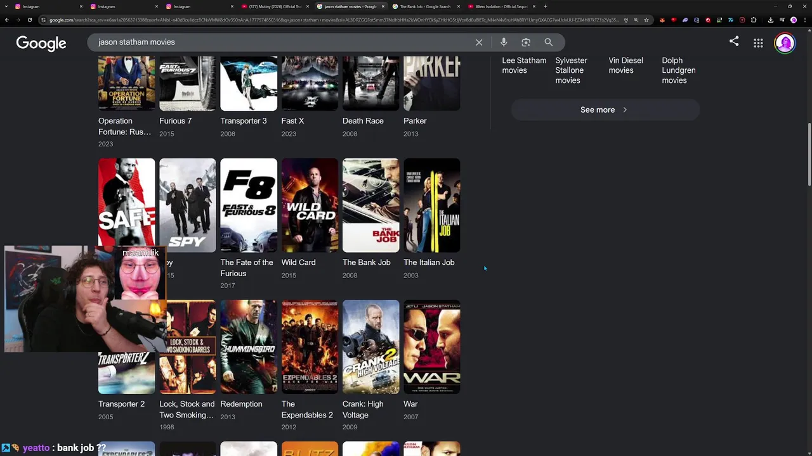This screenshot has height=456, width=812.
Task: Open Fast X title text
Action: click(292, 121)
